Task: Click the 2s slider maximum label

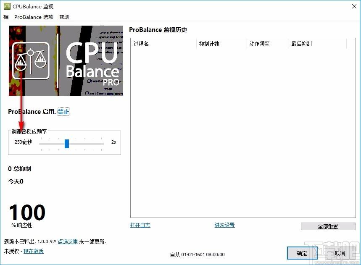Action: tap(113, 142)
